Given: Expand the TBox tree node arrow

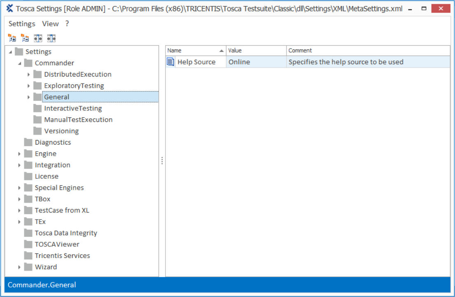Looking at the screenshot, I should [x=19, y=199].
